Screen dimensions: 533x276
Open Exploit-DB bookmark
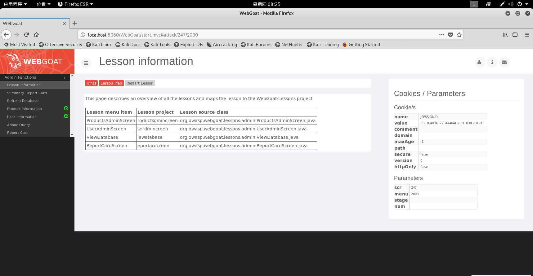(x=188, y=45)
